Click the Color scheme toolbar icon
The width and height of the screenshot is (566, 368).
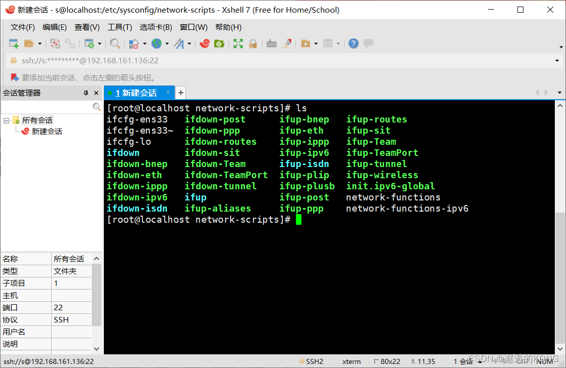coord(134,44)
